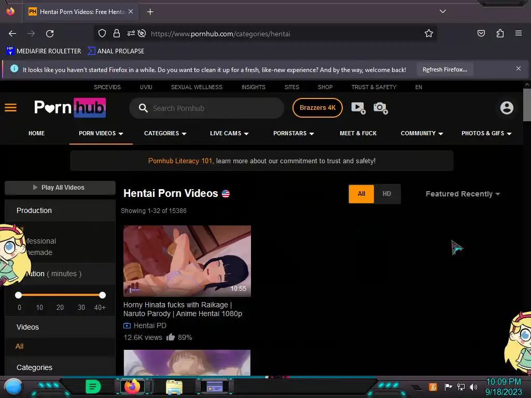This screenshot has height=398, width=531.
Task: Open the site permissions icon in address bar
Action: tap(131, 33)
